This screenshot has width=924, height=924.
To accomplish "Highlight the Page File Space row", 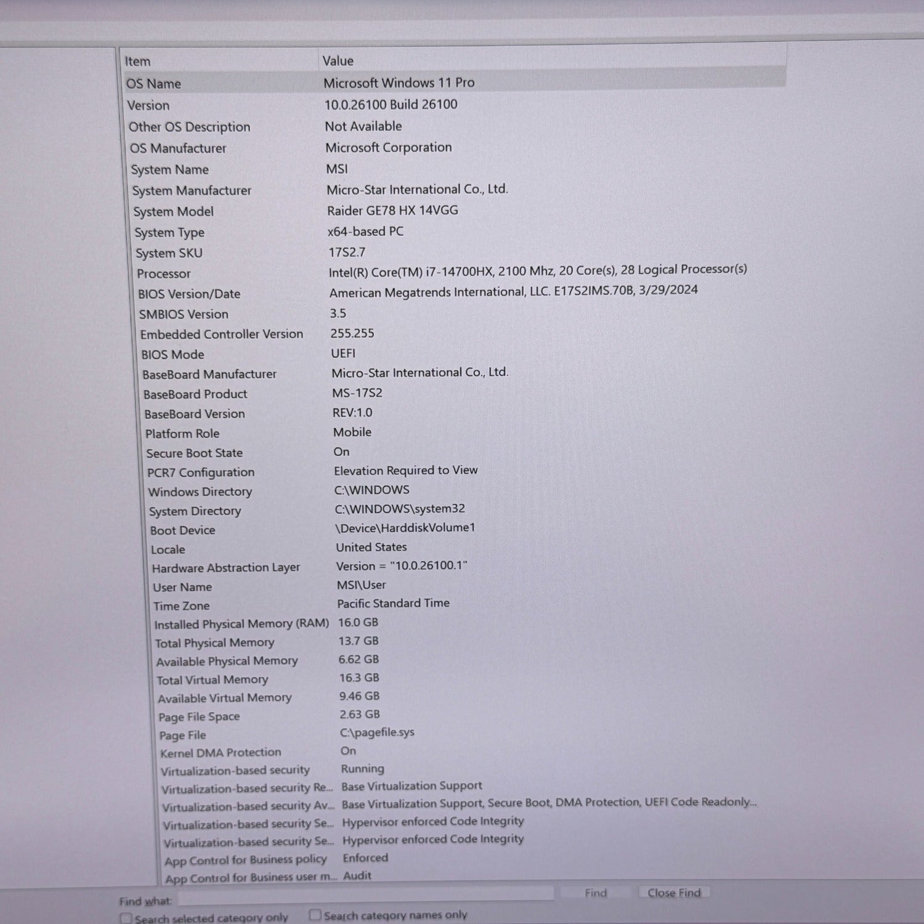I will (199, 717).
